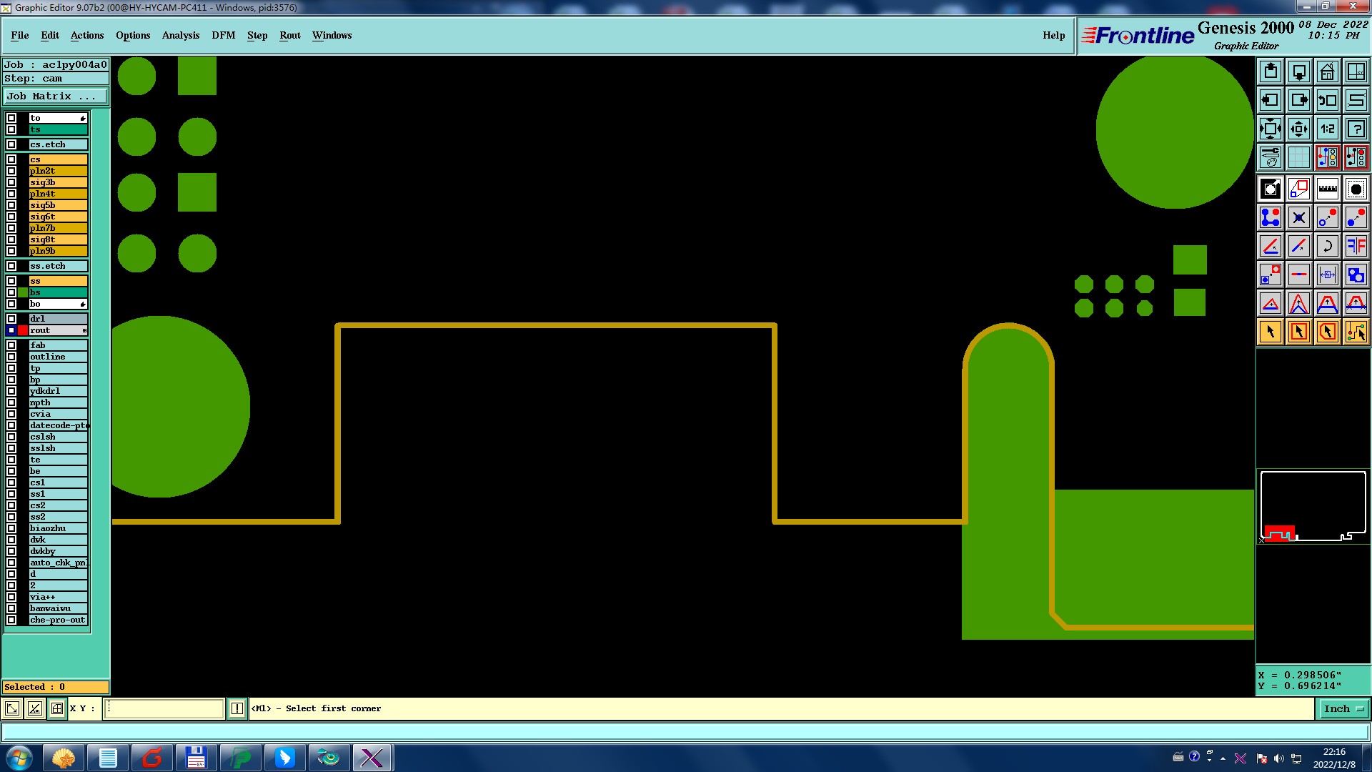1372x772 pixels.
Task: Click the mirror flip F icon
Action: (1356, 246)
